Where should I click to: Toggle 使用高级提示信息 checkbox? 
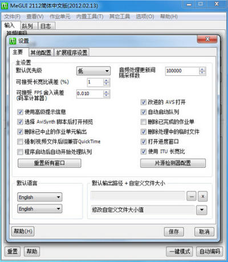click(x=20, y=112)
